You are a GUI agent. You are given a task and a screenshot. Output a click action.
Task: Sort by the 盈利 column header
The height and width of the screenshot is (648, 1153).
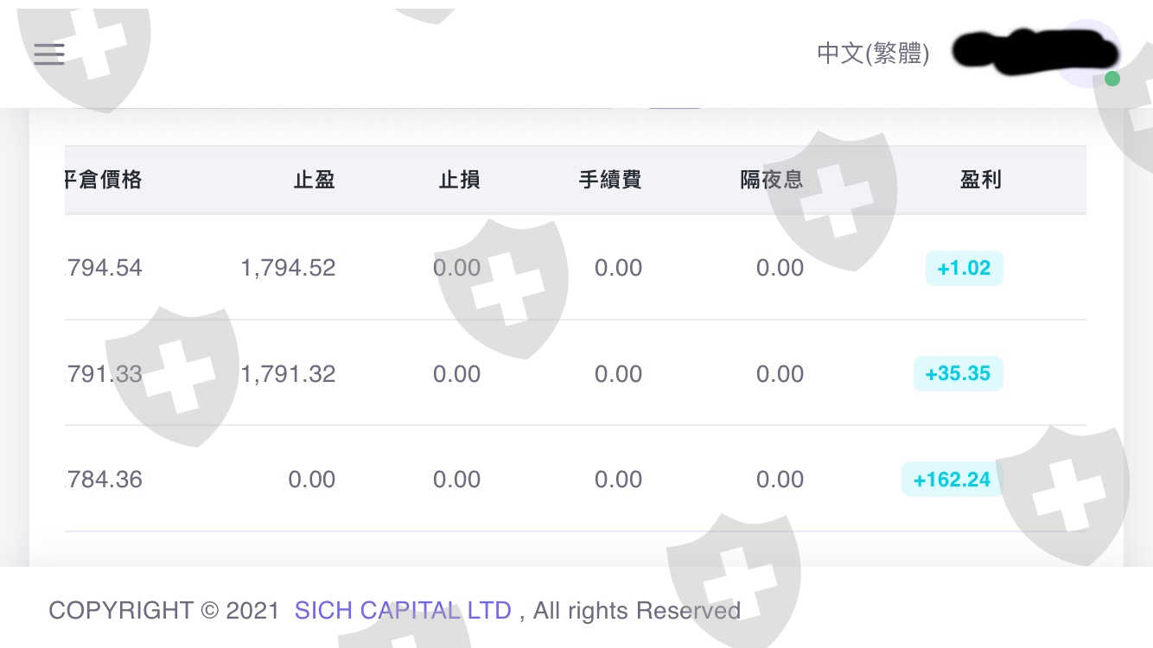point(980,180)
